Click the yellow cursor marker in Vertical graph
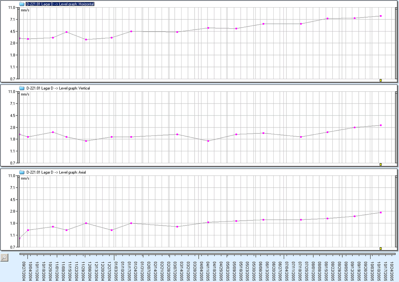The width and height of the screenshot is (399, 282). coord(381,164)
